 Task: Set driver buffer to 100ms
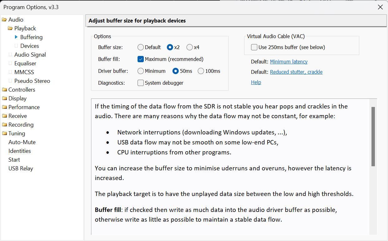[x=201, y=71]
